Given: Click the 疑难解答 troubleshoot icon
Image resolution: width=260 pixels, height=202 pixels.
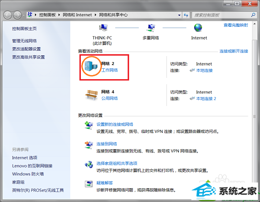Looking at the screenshot, I should tap(89, 184).
